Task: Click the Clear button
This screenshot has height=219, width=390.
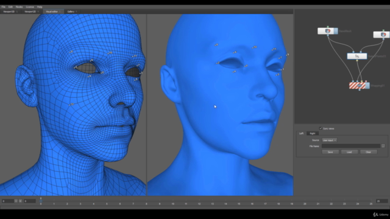Action: pos(368,152)
